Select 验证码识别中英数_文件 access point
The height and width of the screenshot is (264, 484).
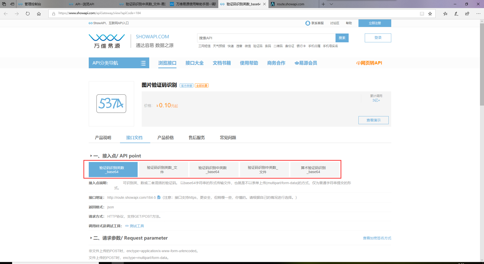(264, 170)
